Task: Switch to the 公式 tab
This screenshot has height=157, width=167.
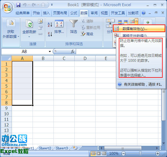Action: tap(74, 13)
